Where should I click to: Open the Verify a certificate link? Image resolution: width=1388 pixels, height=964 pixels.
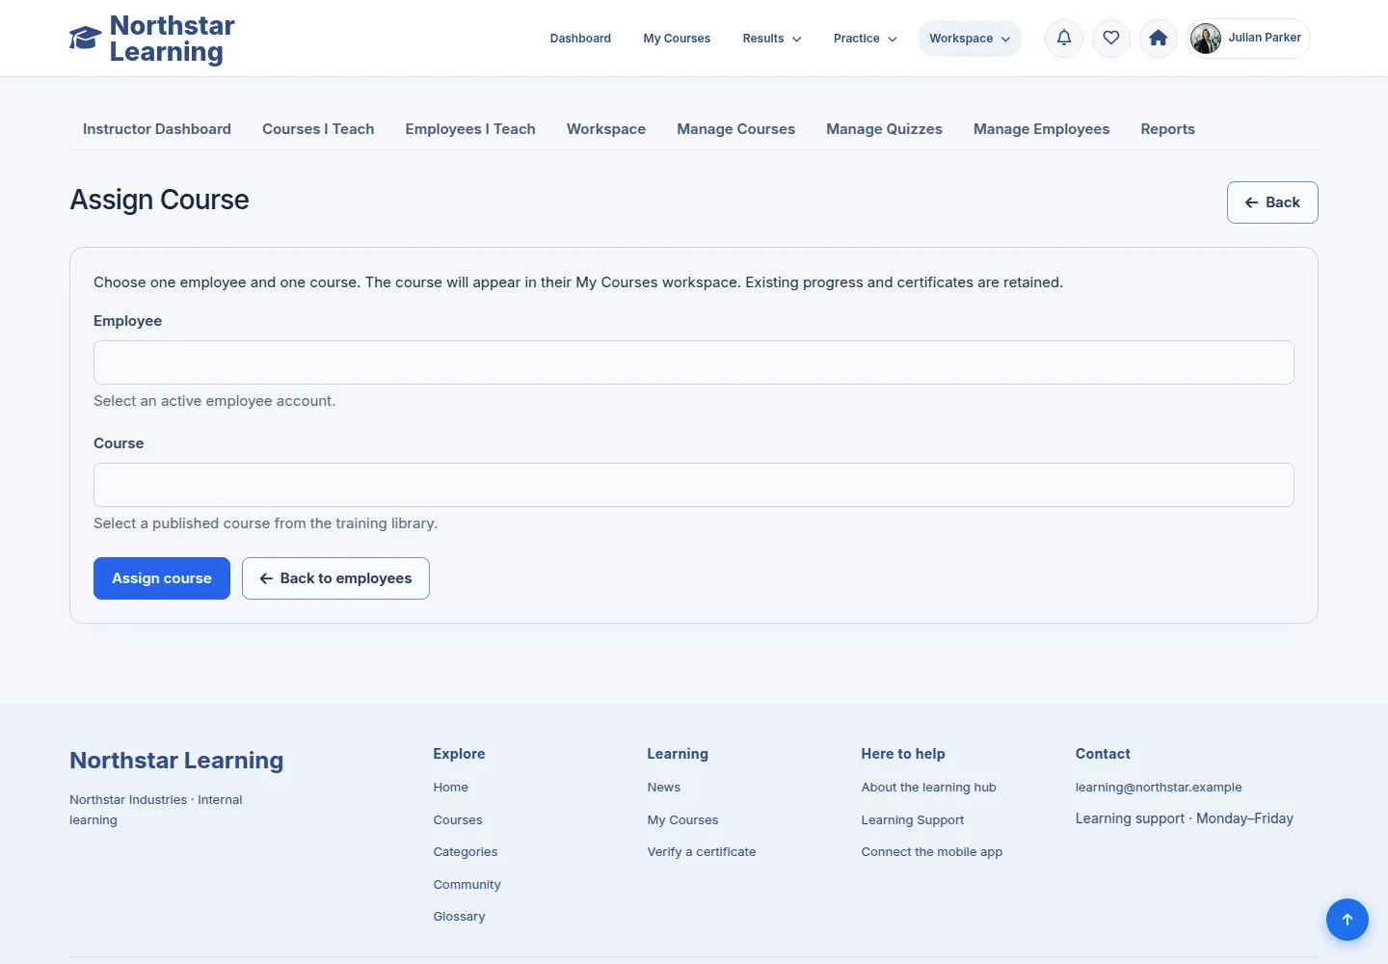pos(702,852)
